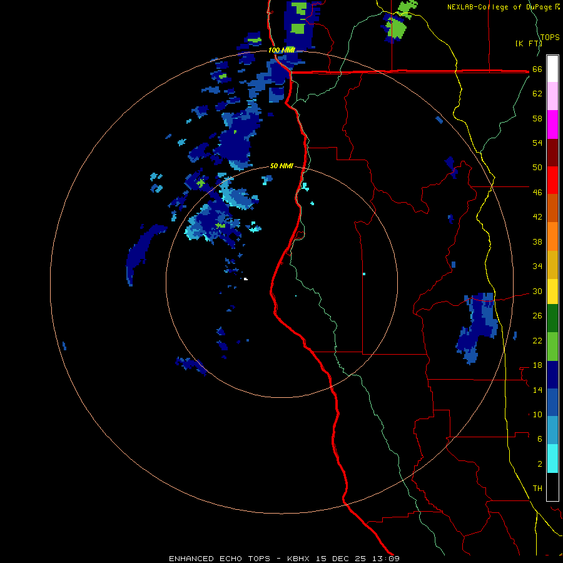The height and width of the screenshot is (563, 563).
Task: Click the legend value "14"
Action: click(x=537, y=390)
